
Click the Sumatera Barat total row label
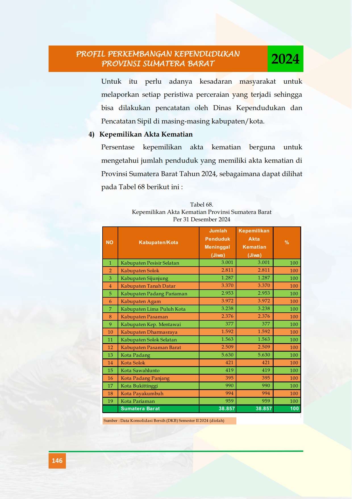pos(140,409)
